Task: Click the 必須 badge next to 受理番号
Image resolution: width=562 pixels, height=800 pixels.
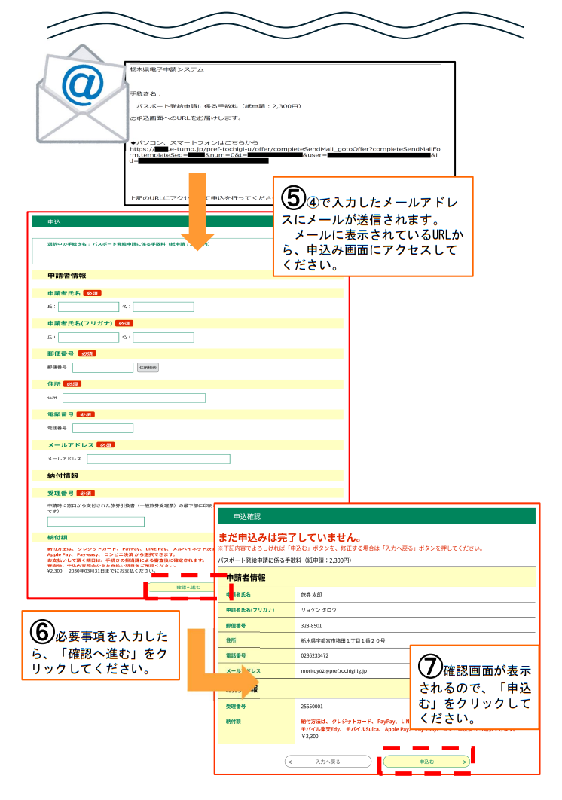Action: pos(85,493)
